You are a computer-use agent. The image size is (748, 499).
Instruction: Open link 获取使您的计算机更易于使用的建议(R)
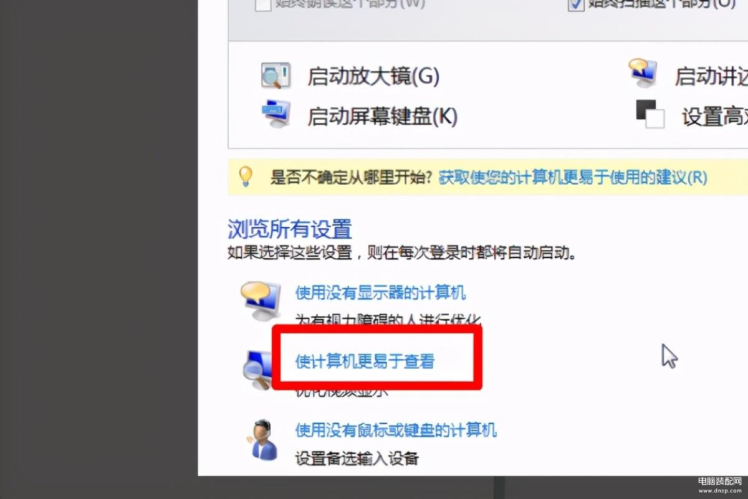[573, 177]
